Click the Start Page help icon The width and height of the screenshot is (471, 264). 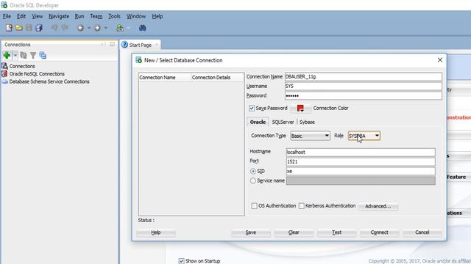[x=124, y=45]
